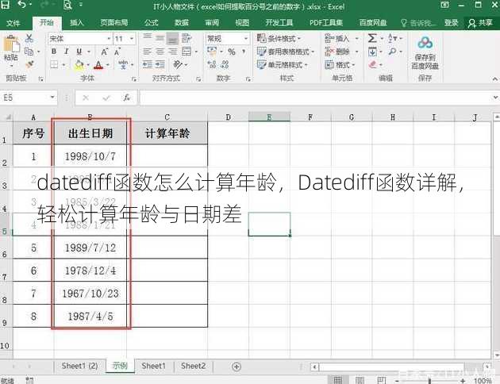Click the text Orientation icon
The image size is (500, 384).
click(x=177, y=65)
